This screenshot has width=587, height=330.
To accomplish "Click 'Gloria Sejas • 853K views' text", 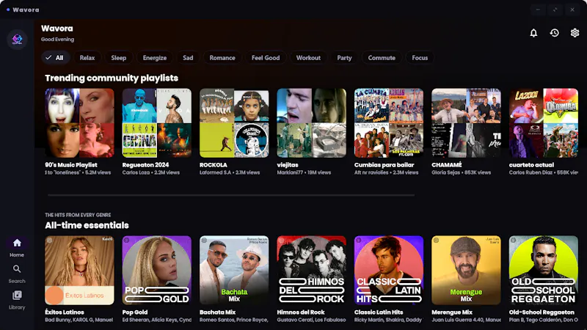I will pyautogui.click(x=462, y=172).
